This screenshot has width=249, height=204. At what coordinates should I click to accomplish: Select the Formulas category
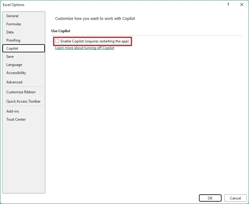[24, 24]
